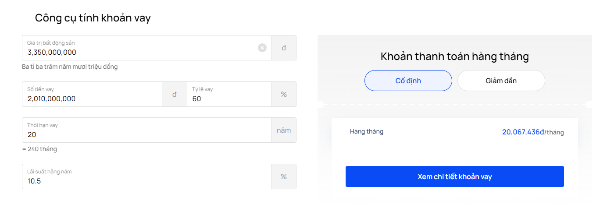600x215 pixels.
Task: Switch to Giảm dần payment method
Action: coord(501,81)
